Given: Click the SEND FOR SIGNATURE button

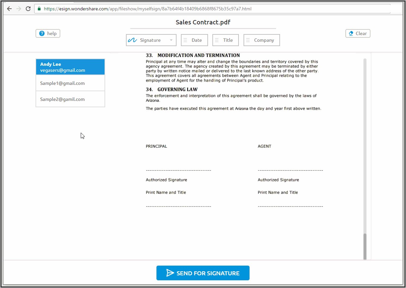Looking at the screenshot, I should pos(203,273).
